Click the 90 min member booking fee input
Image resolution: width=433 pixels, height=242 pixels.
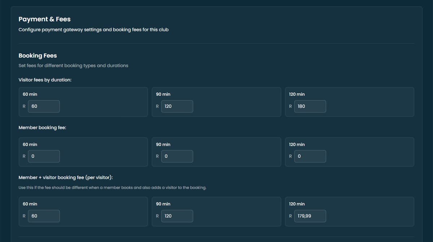[x=177, y=156]
